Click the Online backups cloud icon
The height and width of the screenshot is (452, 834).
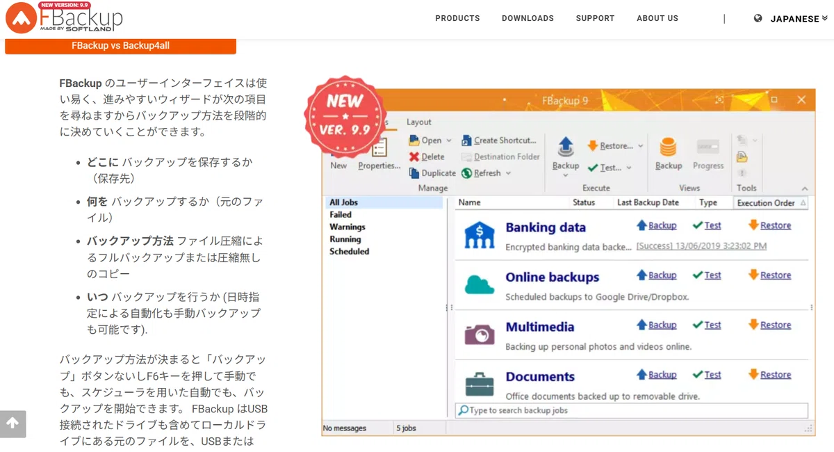tap(480, 284)
